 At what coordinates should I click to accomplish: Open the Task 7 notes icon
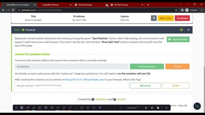tap(181, 30)
